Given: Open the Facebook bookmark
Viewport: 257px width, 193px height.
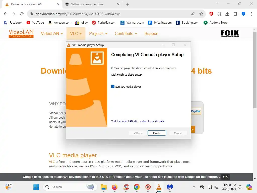Looking at the screenshot, I should (13, 23).
